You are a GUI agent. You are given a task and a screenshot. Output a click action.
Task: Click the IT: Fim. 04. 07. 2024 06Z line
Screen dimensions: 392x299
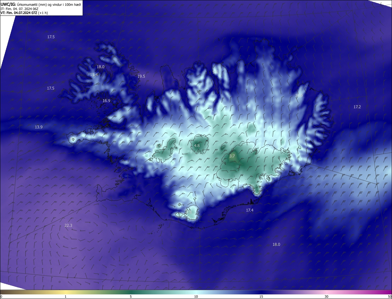tap(19, 9)
